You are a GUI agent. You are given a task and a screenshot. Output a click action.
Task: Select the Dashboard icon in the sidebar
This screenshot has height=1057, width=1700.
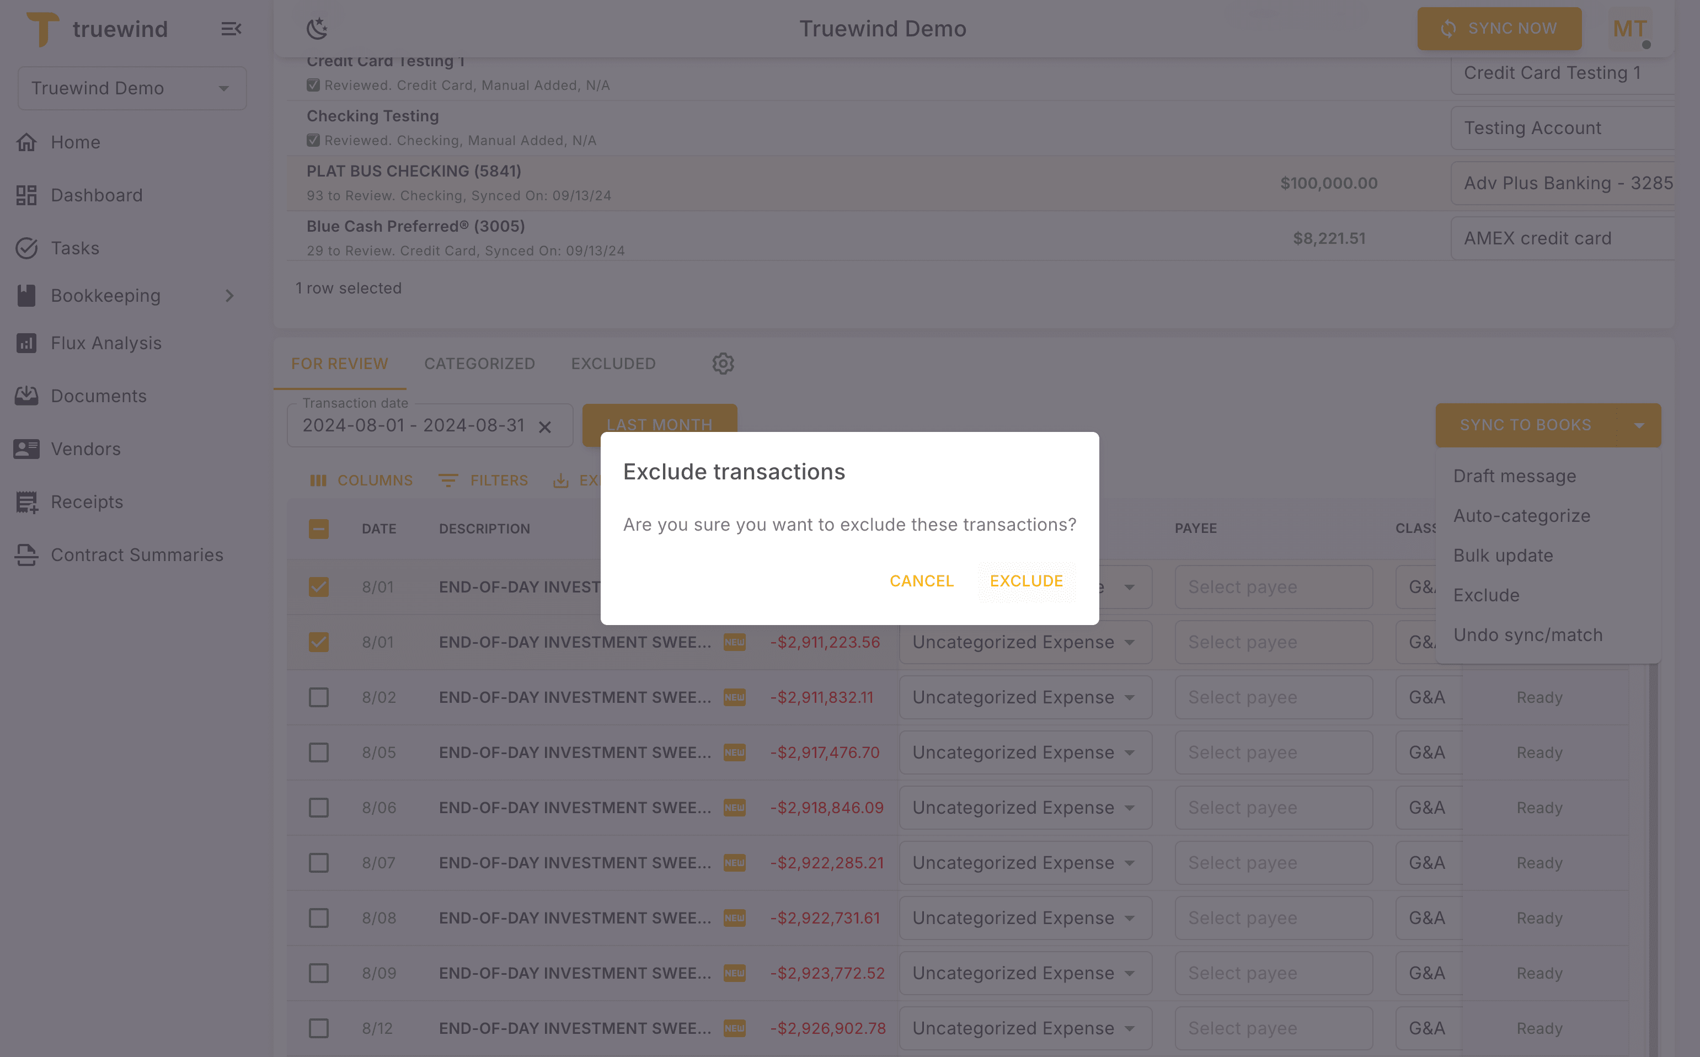[x=26, y=195]
